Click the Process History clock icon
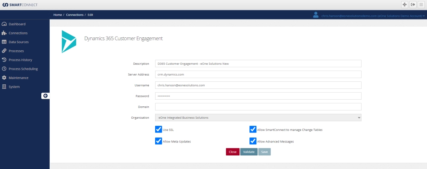The width and height of the screenshot is (427, 169). [4, 60]
